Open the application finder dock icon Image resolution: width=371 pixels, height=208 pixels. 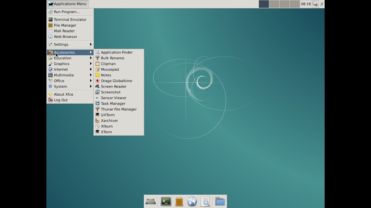[205, 201]
